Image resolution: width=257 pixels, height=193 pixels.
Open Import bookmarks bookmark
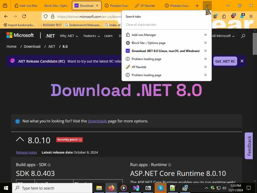[x=19, y=25]
